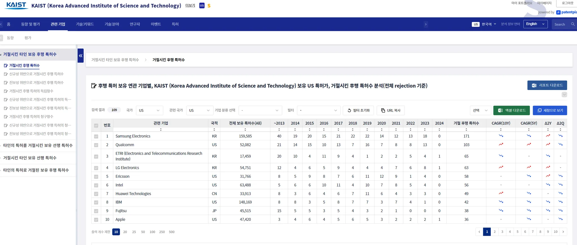
Task: Open the 기술:키워드 tab
Action: pos(85,24)
